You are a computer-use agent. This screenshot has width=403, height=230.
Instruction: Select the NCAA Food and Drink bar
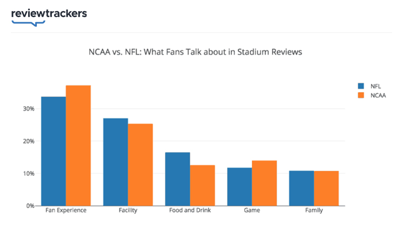pos(202,185)
